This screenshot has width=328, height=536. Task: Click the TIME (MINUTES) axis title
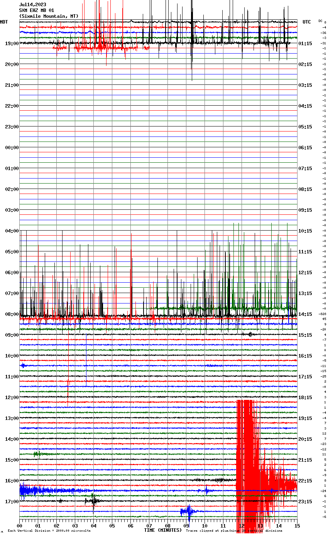click(162, 530)
